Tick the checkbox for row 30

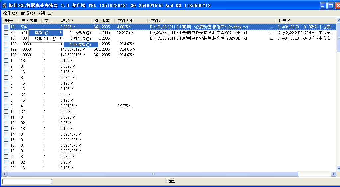[x=6, y=32]
